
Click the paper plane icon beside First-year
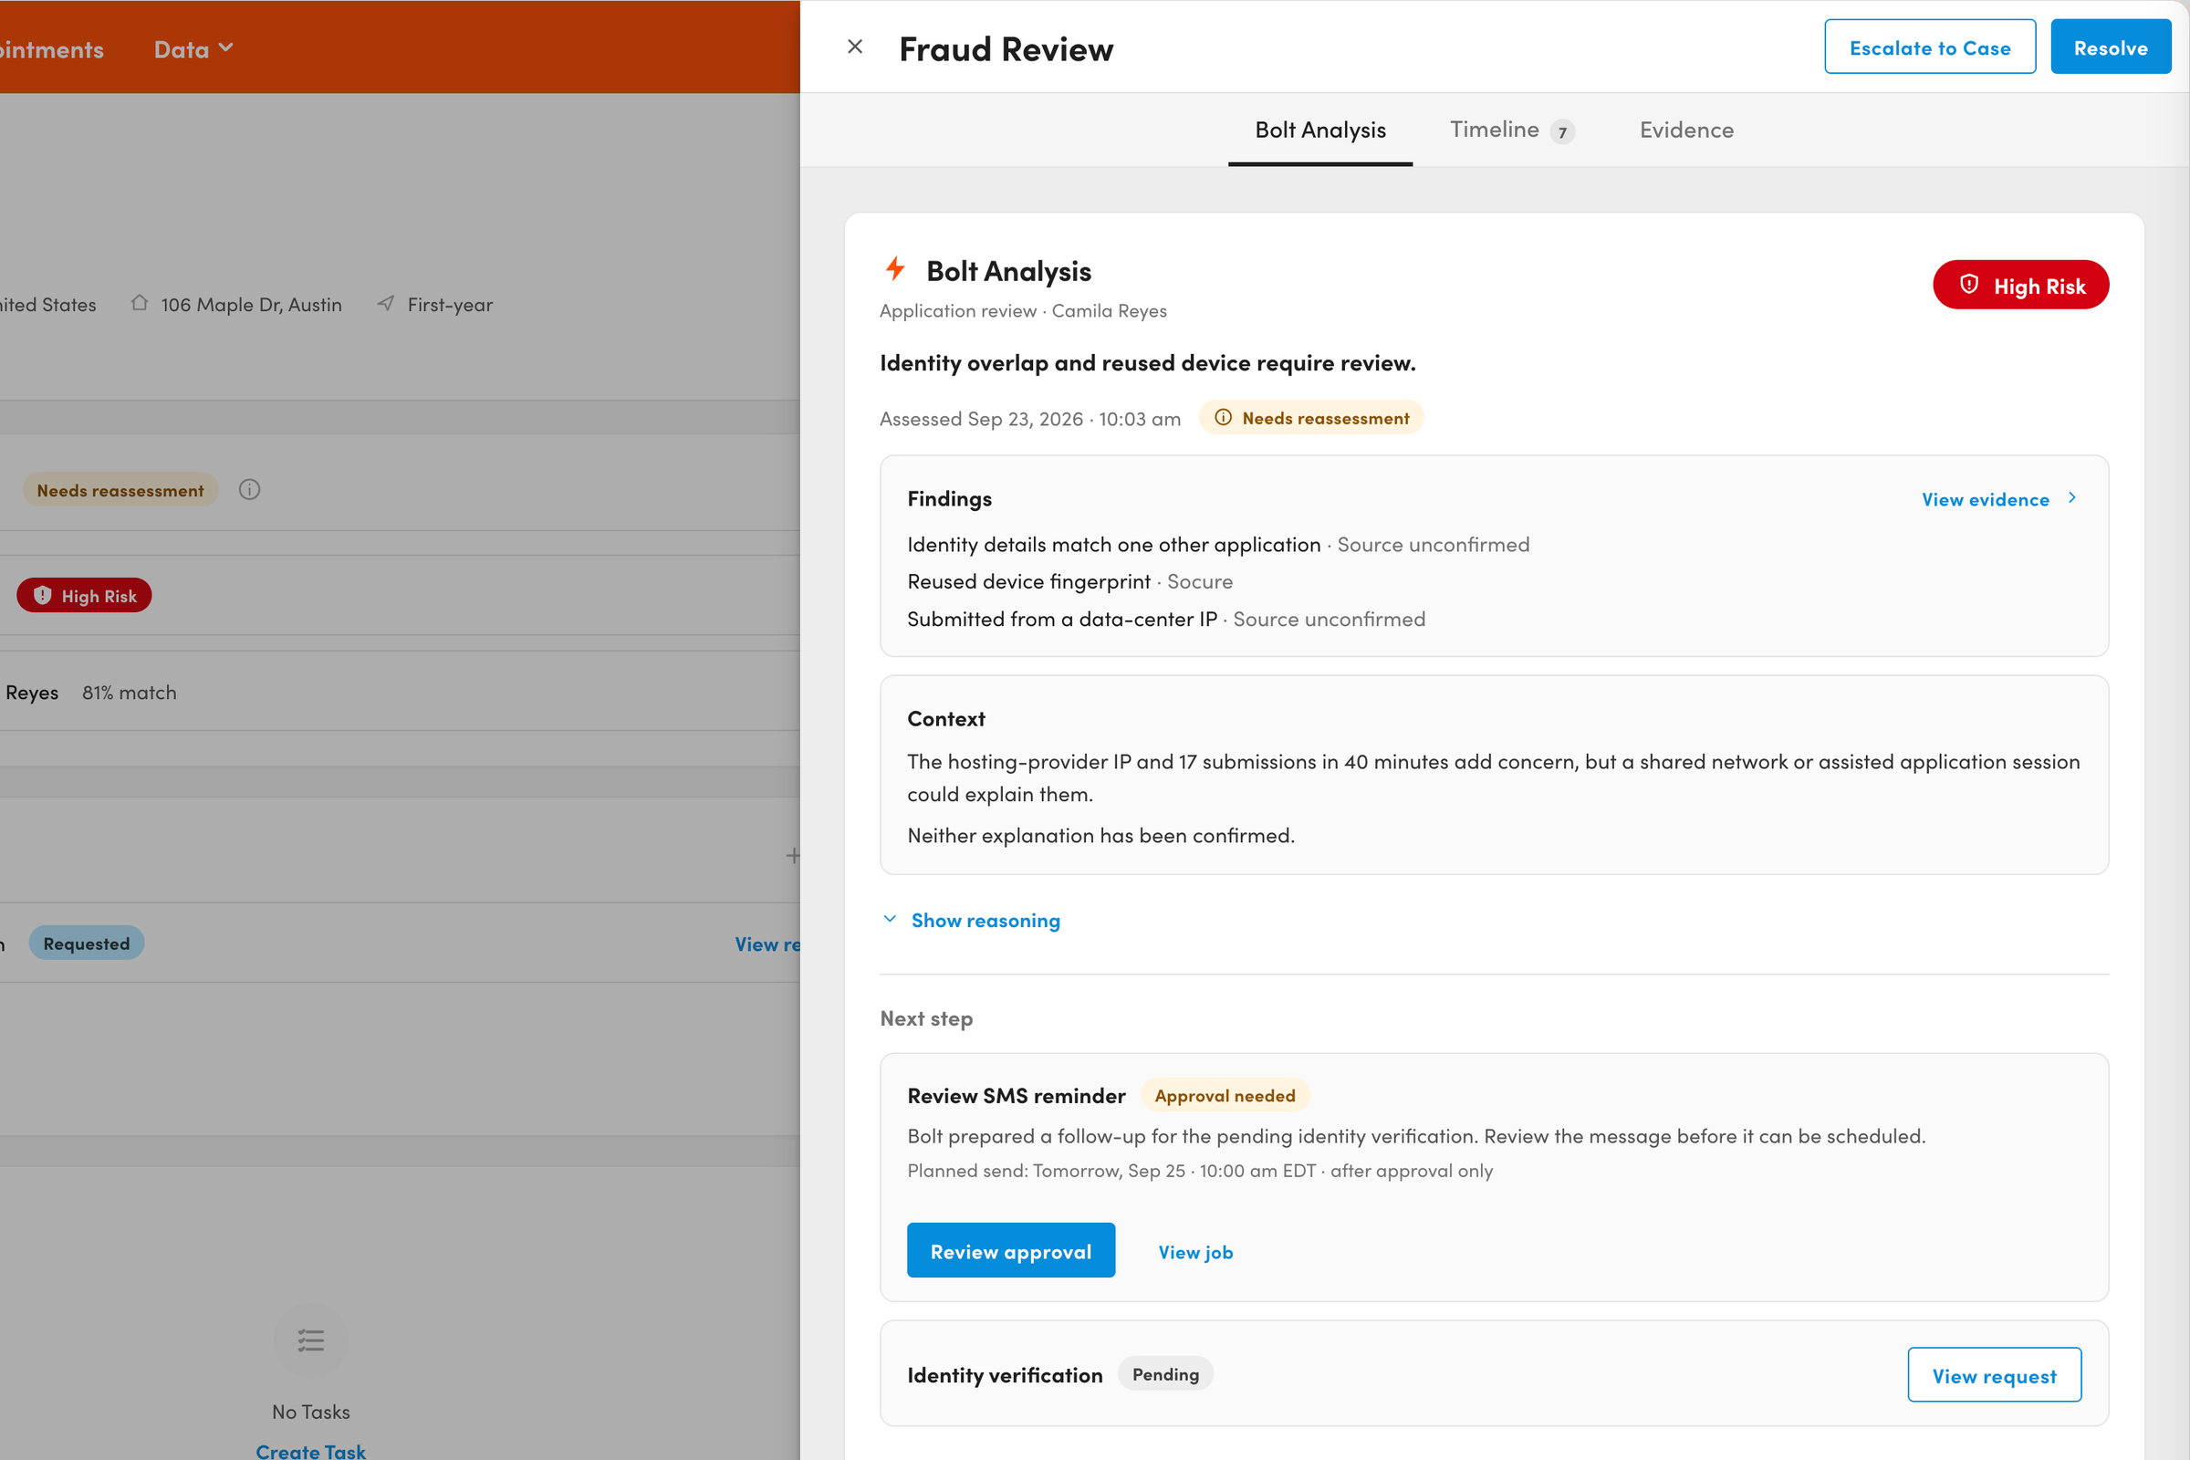[x=385, y=303]
